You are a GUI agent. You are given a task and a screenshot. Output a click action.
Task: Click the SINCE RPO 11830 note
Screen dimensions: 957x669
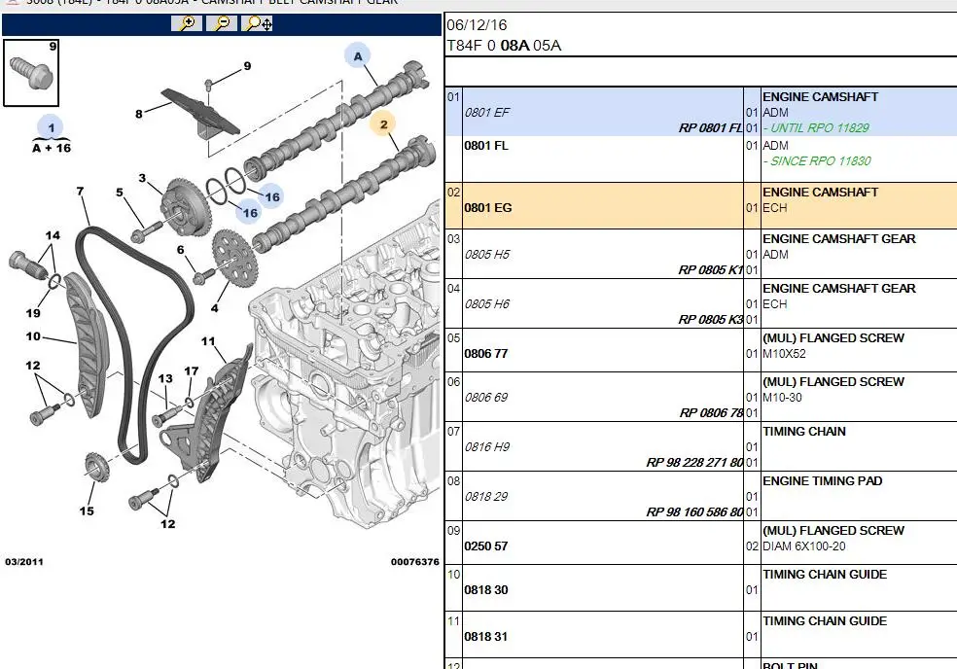[x=817, y=161]
